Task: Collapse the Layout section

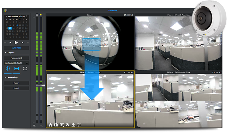Action: coord(6,53)
